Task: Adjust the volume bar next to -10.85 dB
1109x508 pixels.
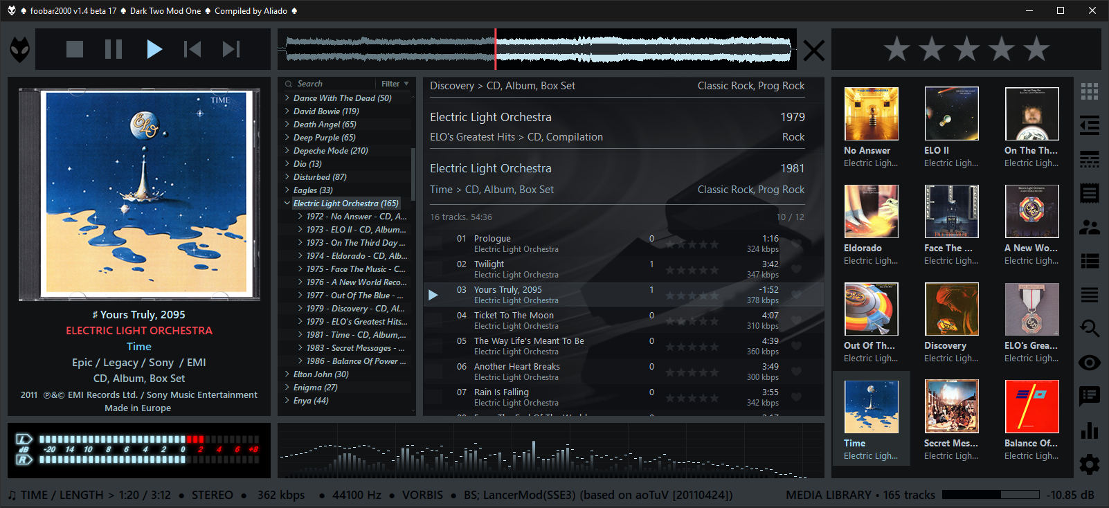Action: (x=991, y=495)
